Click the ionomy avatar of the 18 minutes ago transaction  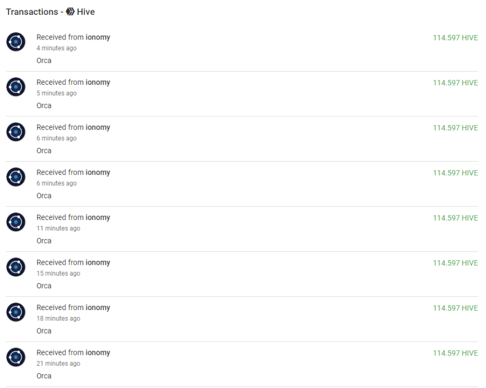[x=16, y=312]
